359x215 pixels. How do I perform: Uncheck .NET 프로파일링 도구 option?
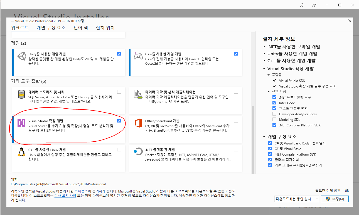274,97
